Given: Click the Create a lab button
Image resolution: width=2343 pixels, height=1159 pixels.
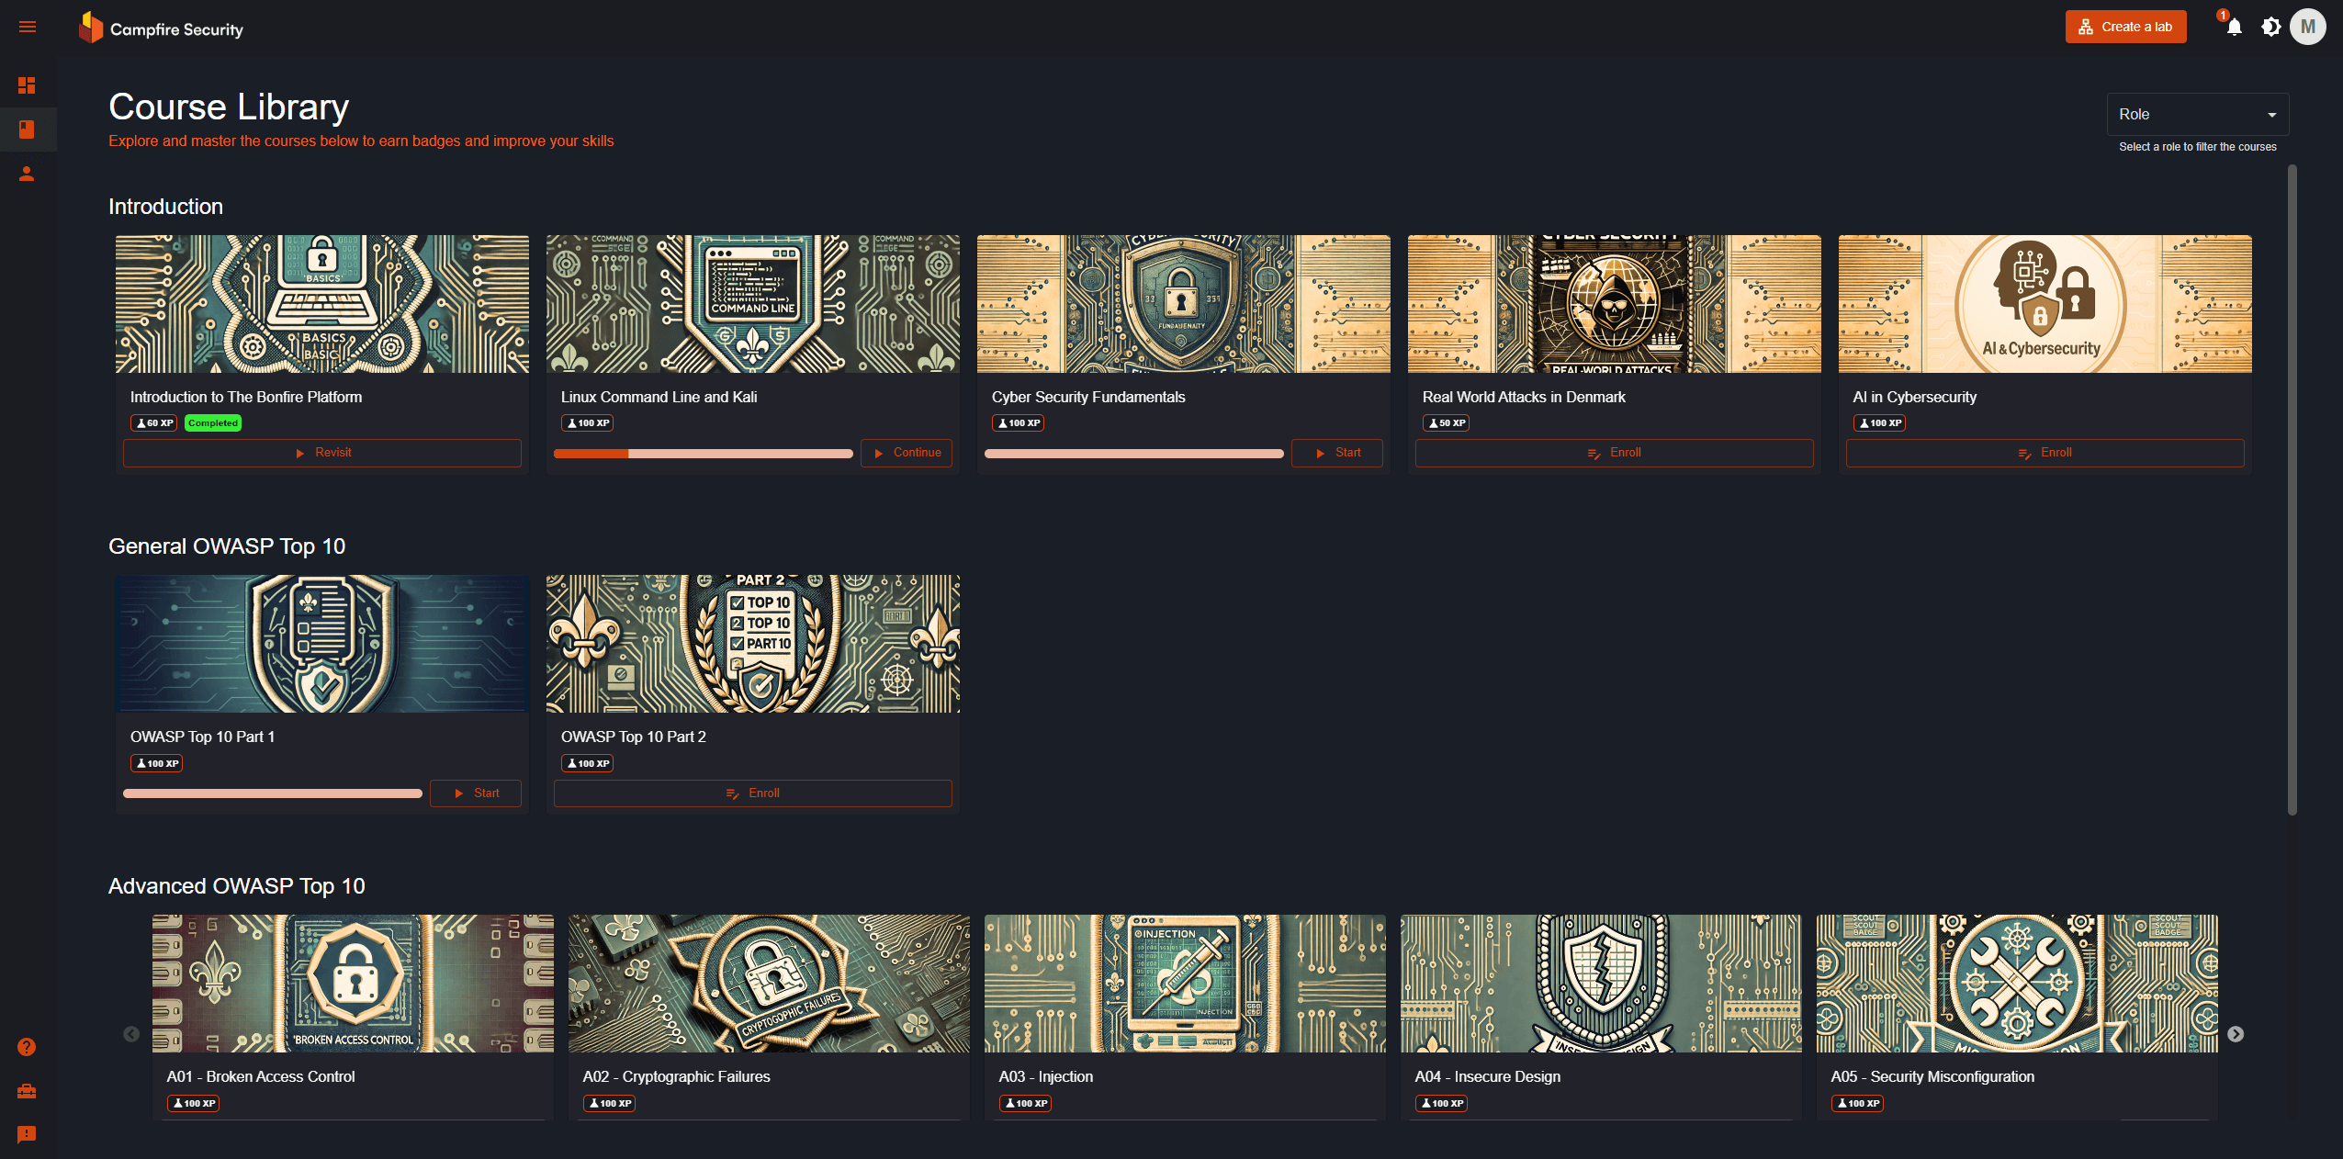Looking at the screenshot, I should coord(2125,28).
